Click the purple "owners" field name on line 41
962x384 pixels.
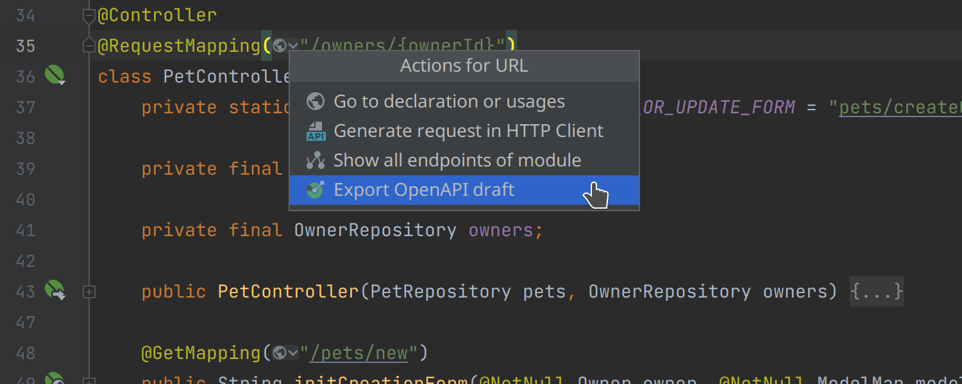click(x=501, y=230)
